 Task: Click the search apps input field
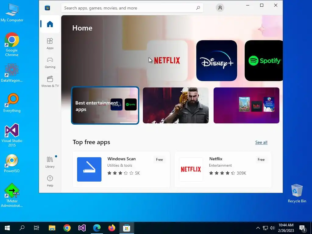132,8
